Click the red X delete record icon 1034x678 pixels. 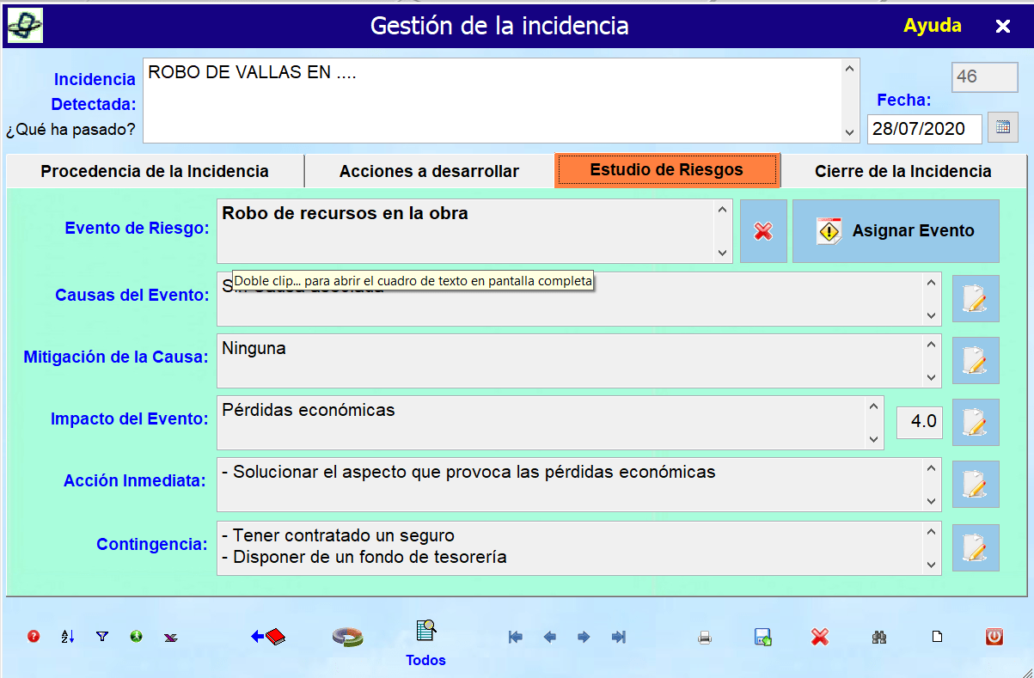click(x=820, y=637)
